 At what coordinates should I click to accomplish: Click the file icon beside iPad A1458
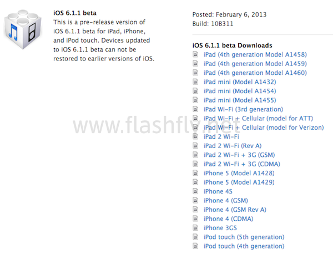click(x=195, y=54)
